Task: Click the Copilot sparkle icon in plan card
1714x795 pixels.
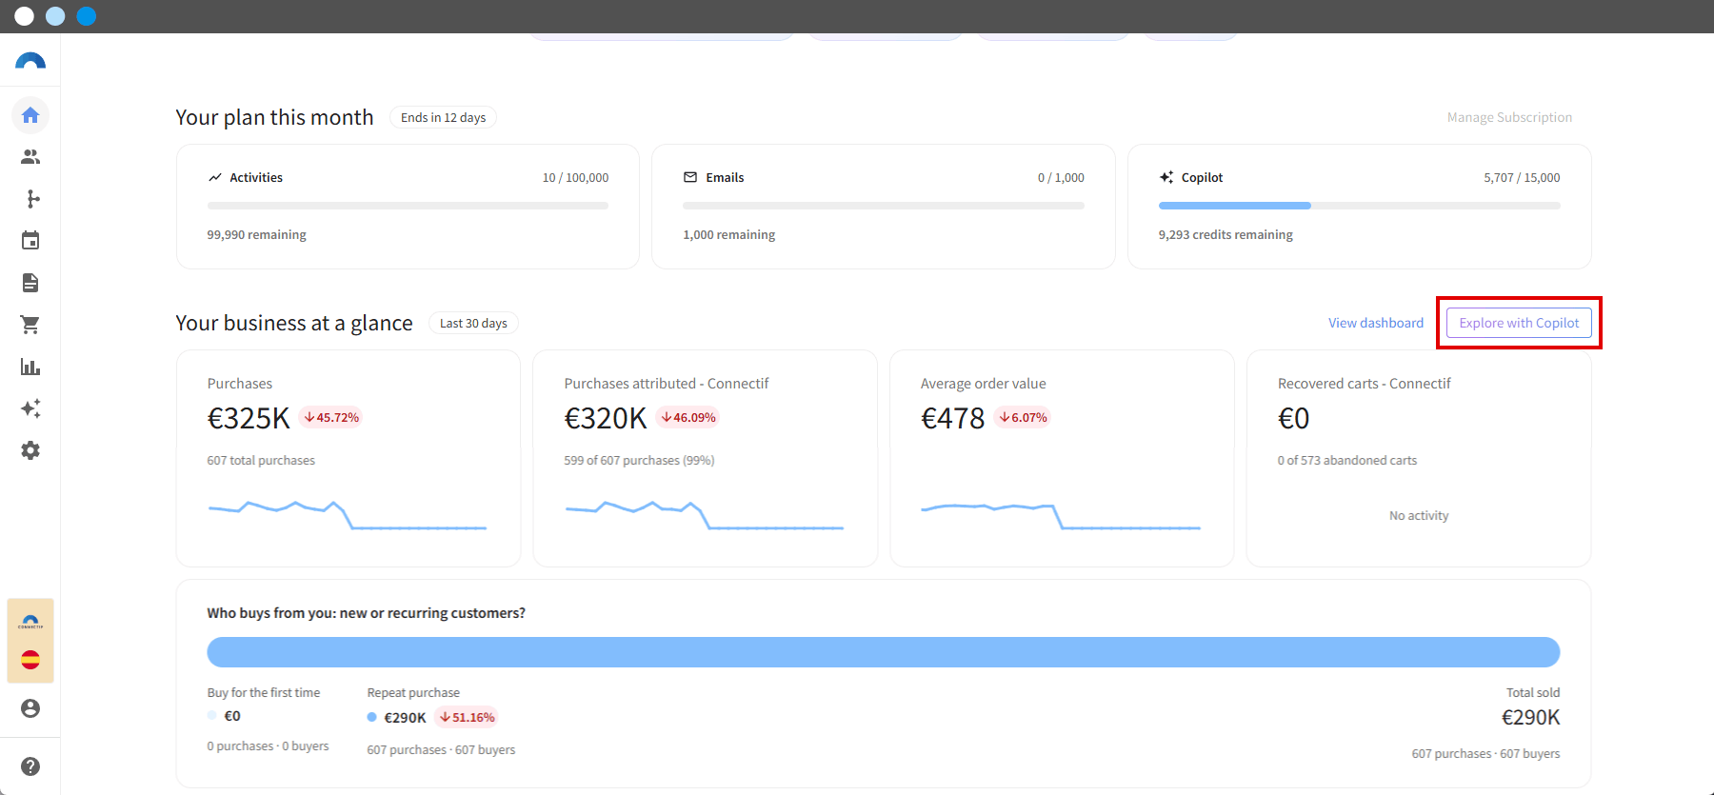Action: click(x=1166, y=178)
